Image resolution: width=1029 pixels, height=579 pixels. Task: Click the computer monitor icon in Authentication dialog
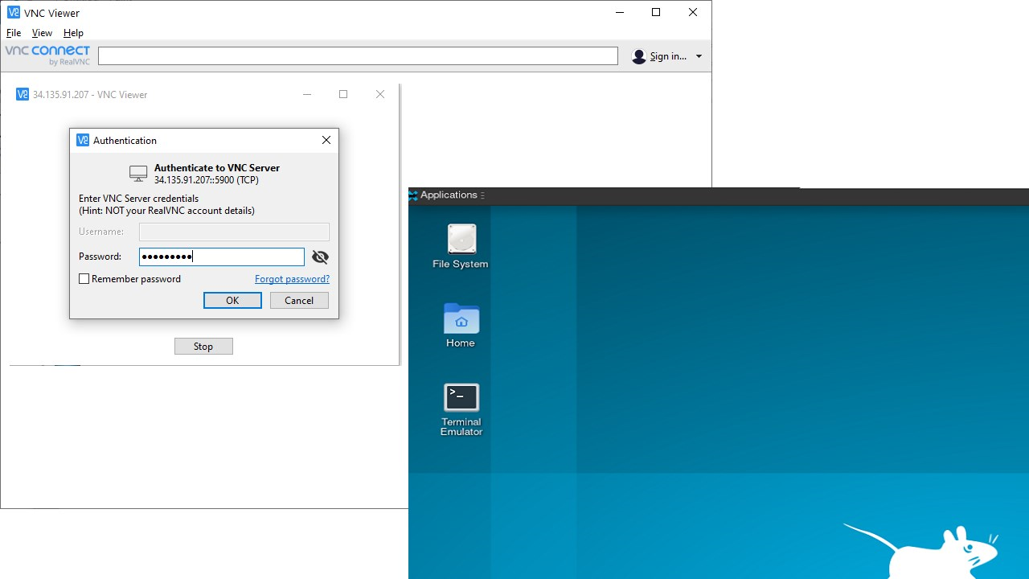pyautogui.click(x=138, y=174)
